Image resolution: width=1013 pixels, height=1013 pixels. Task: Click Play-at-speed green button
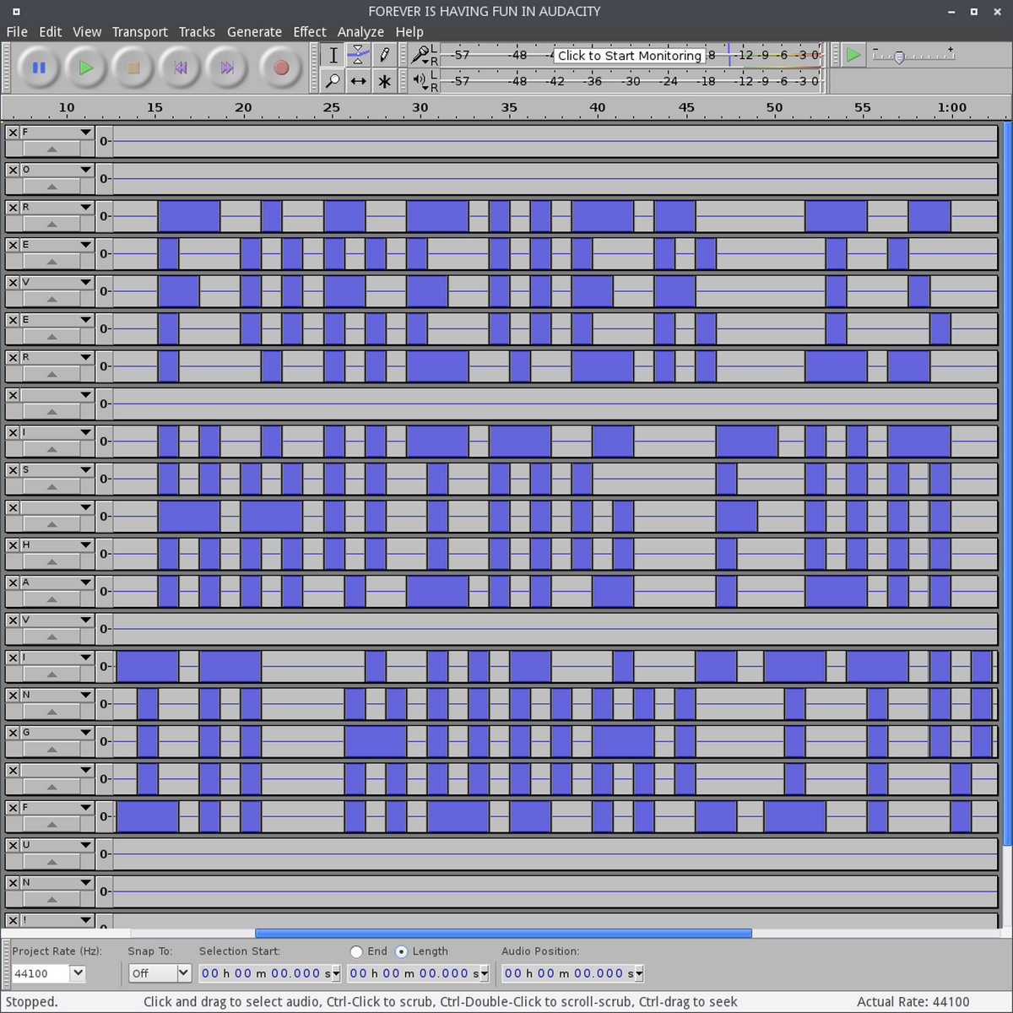853,55
